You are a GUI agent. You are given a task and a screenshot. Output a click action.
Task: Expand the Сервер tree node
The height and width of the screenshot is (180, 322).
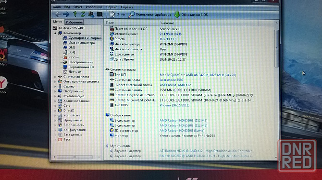55,87
